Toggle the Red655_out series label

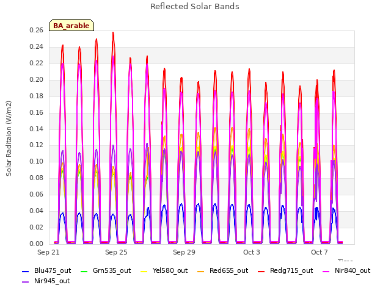[x=228, y=270]
